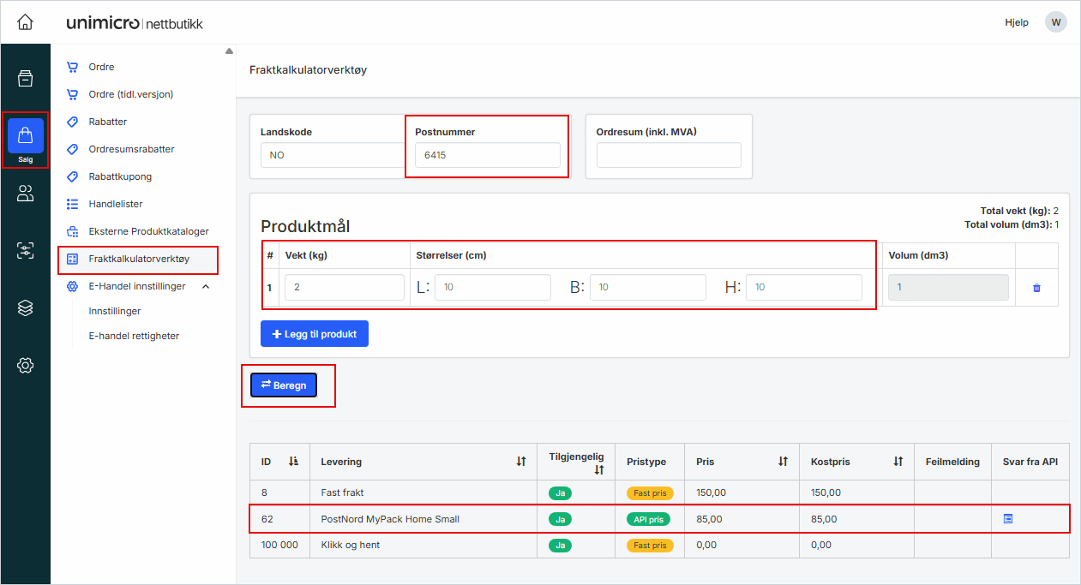Viewport: 1081px width, 585px height.
Task: Click the user avatar W
Action: tap(1055, 22)
